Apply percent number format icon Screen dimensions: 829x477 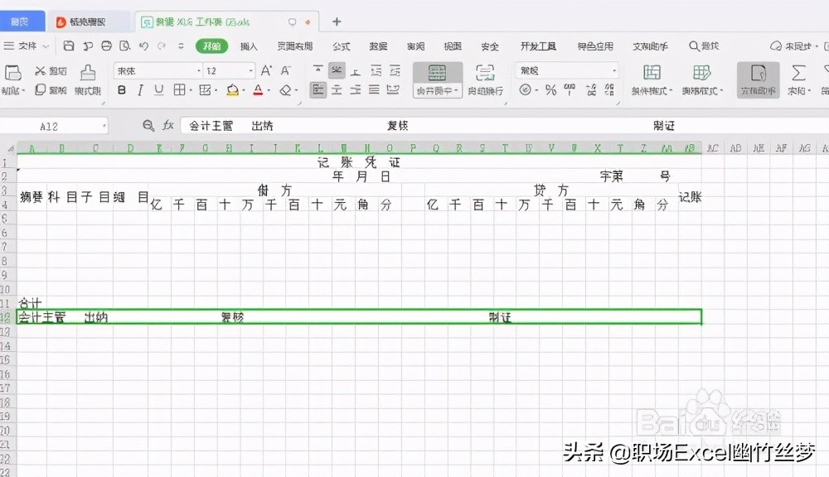point(549,88)
